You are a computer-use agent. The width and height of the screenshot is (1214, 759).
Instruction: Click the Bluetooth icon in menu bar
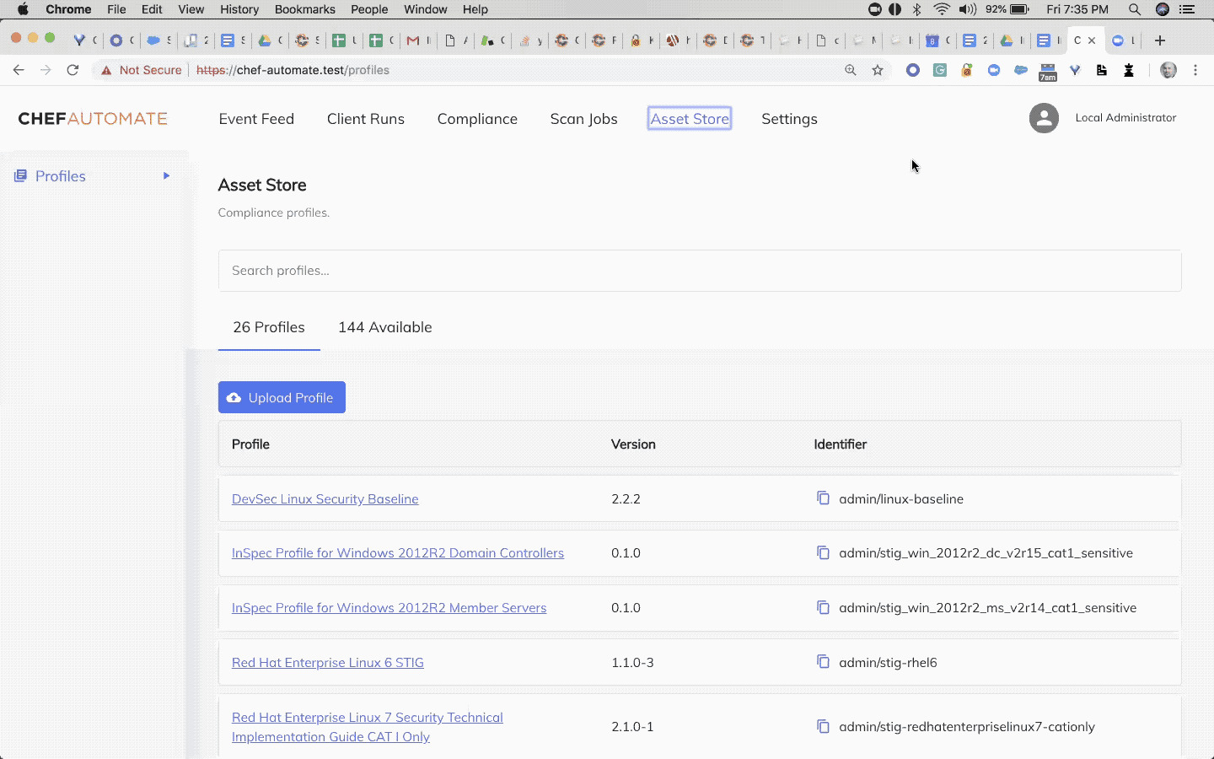click(917, 9)
